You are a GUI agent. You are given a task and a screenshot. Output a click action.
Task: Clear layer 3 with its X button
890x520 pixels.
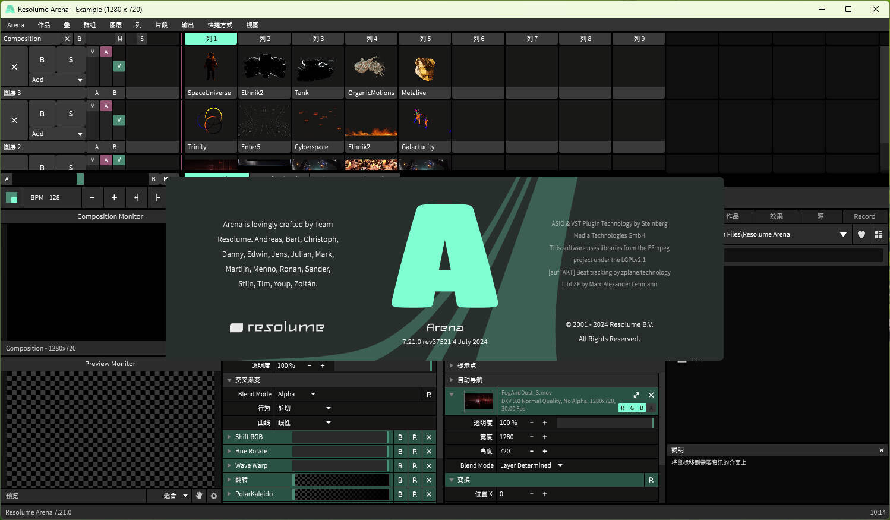(x=14, y=67)
